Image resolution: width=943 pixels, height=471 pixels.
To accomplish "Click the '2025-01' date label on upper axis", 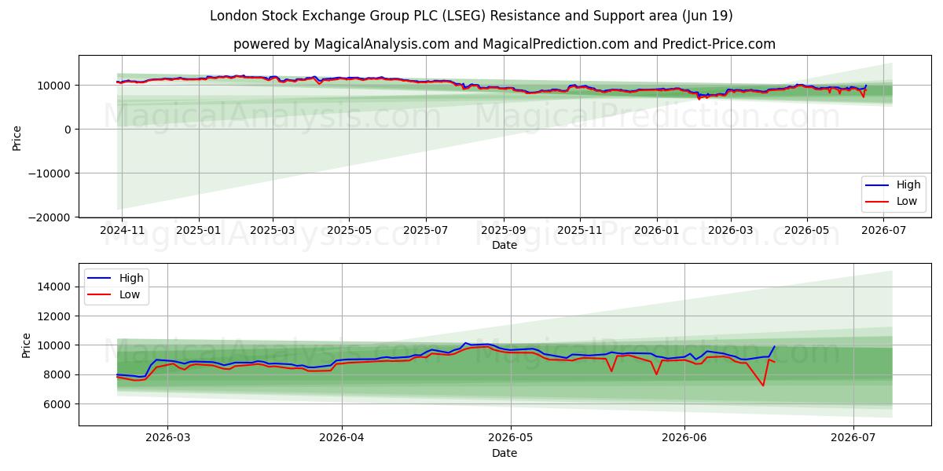I will pos(199,230).
